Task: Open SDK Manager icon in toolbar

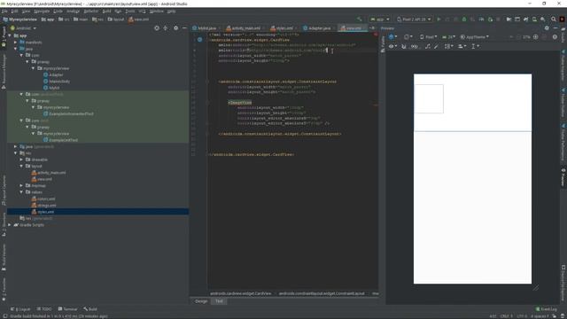Action: point(543,19)
